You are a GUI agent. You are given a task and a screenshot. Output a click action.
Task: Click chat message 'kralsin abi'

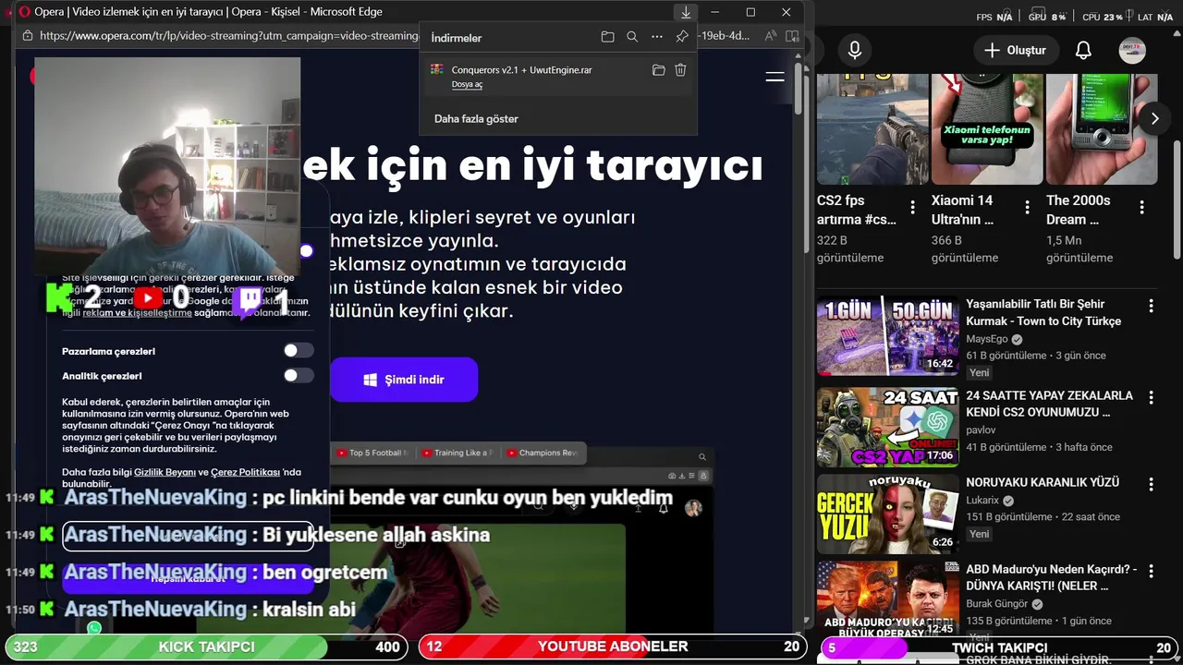click(310, 610)
